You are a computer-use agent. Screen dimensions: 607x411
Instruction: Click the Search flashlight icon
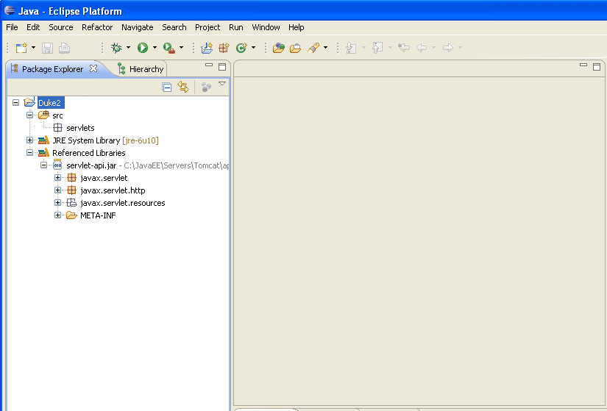313,48
